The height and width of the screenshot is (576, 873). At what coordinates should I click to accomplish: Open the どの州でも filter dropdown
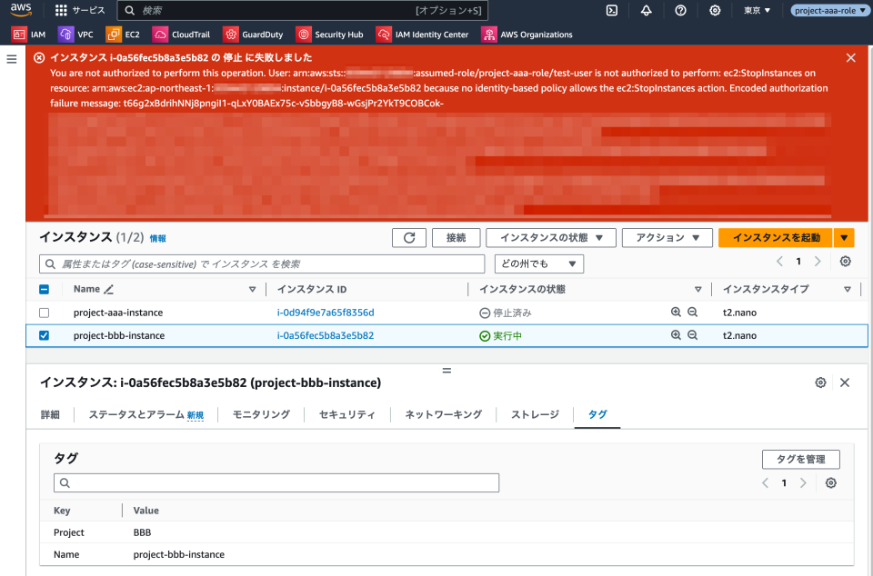tap(540, 263)
